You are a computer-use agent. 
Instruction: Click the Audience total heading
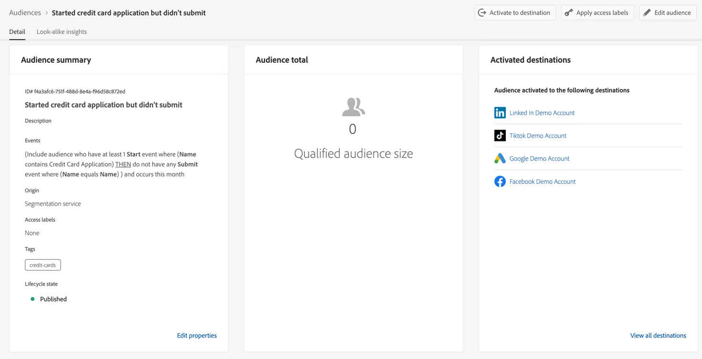point(282,60)
